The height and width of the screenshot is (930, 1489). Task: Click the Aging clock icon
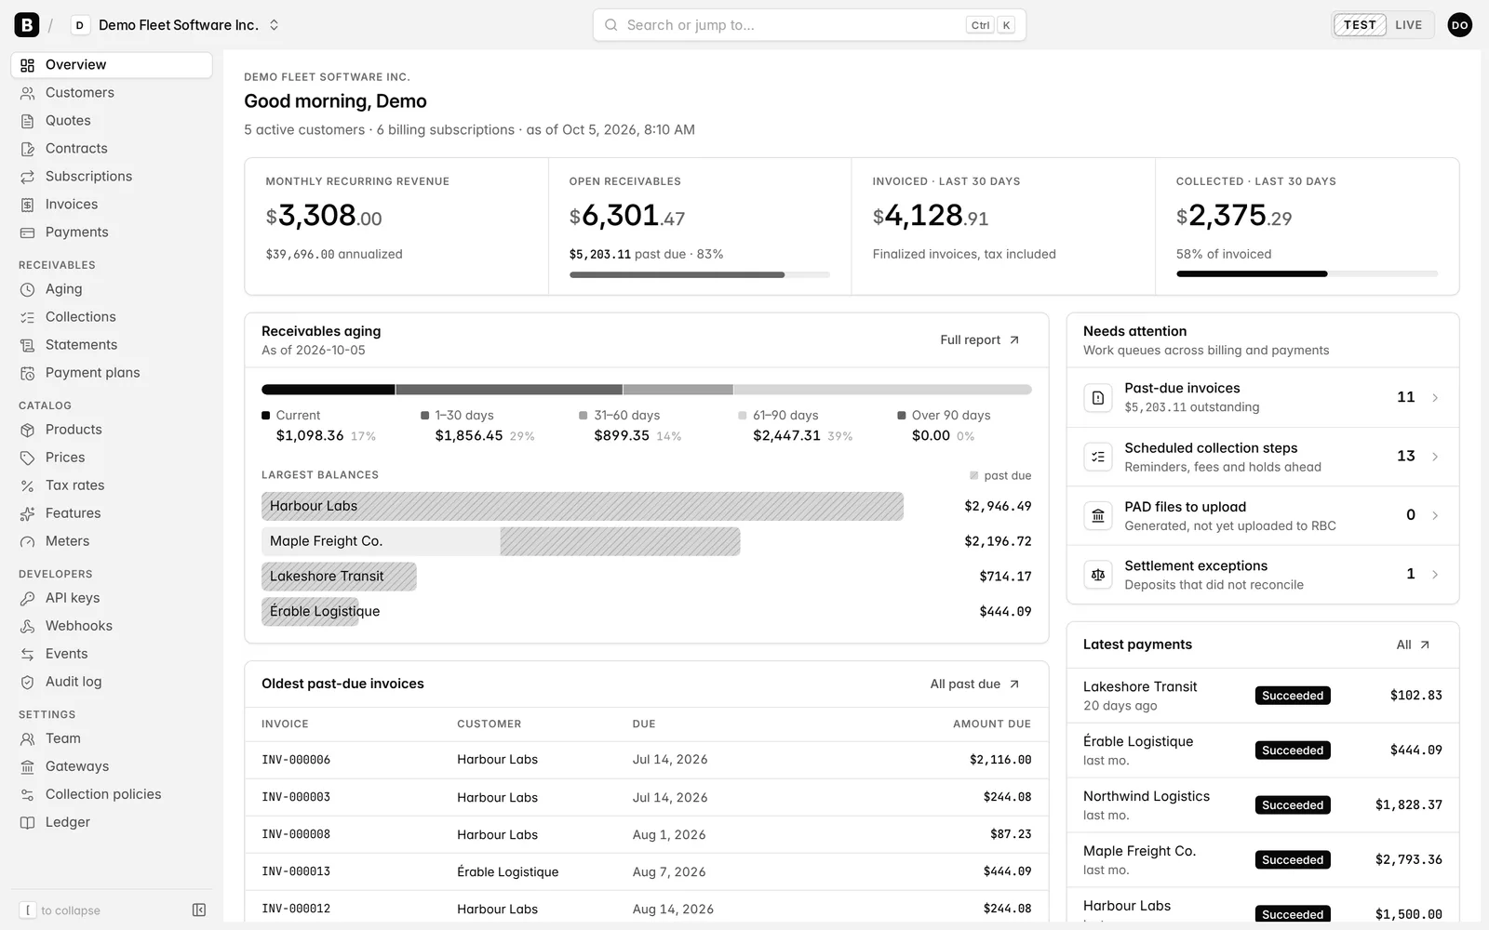tap(28, 289)
